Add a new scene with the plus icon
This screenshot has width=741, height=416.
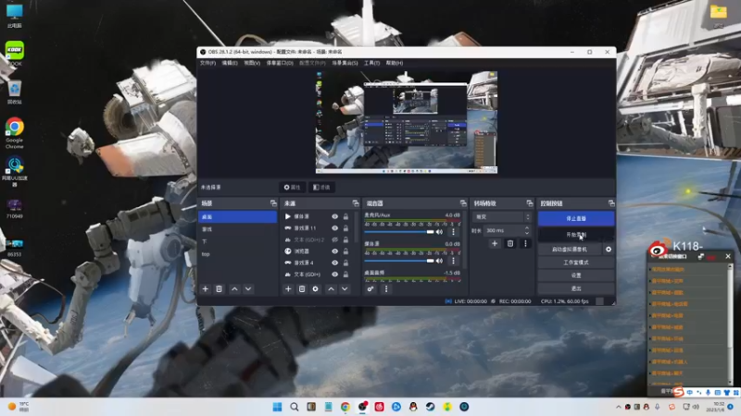(205, 288)
